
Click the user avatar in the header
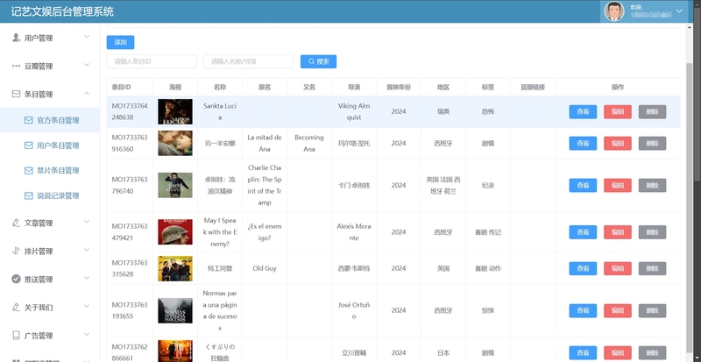(614, 11)
